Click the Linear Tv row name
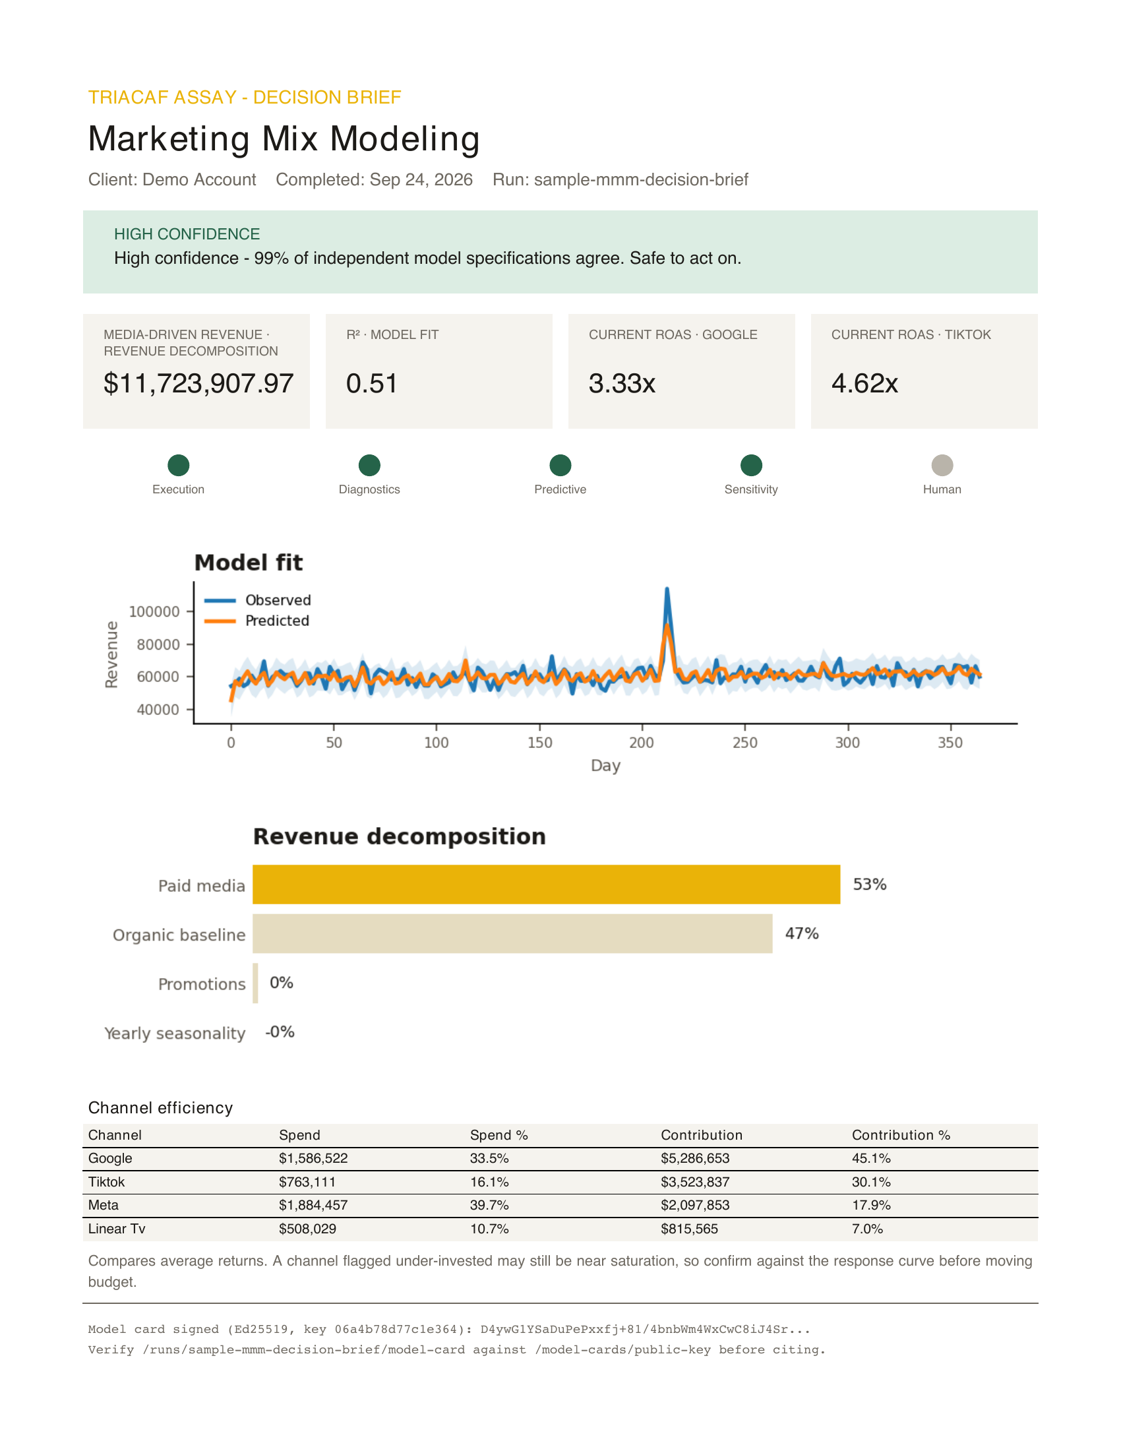Image resolution: width=1121 pixels, height=1451 pixels. [117, 1229]
